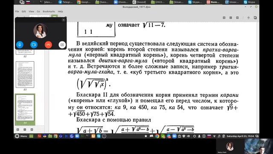Click the caller's avatar in call overlay
This screenshot has height=154, width=273.
tap(41, 31)
